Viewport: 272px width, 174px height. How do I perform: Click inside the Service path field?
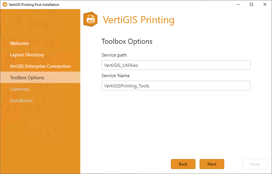176,65
